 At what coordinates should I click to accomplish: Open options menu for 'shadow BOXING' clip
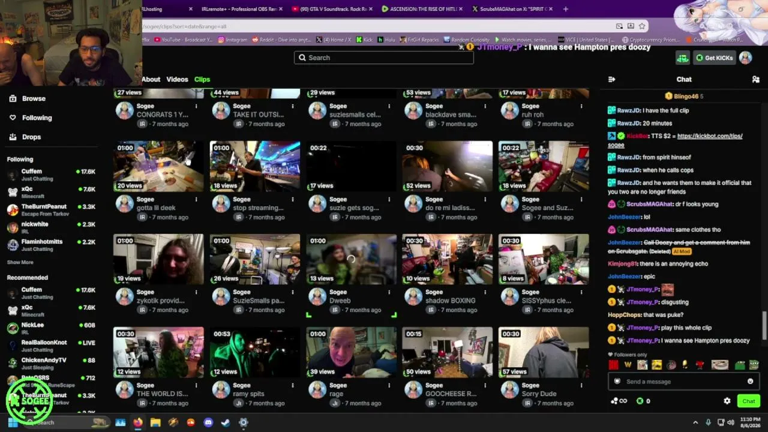485,292
